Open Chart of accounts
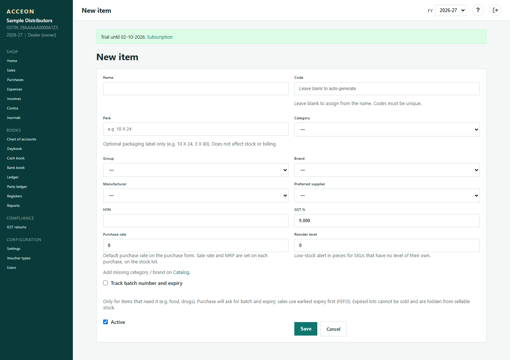 tap(21, 139)
